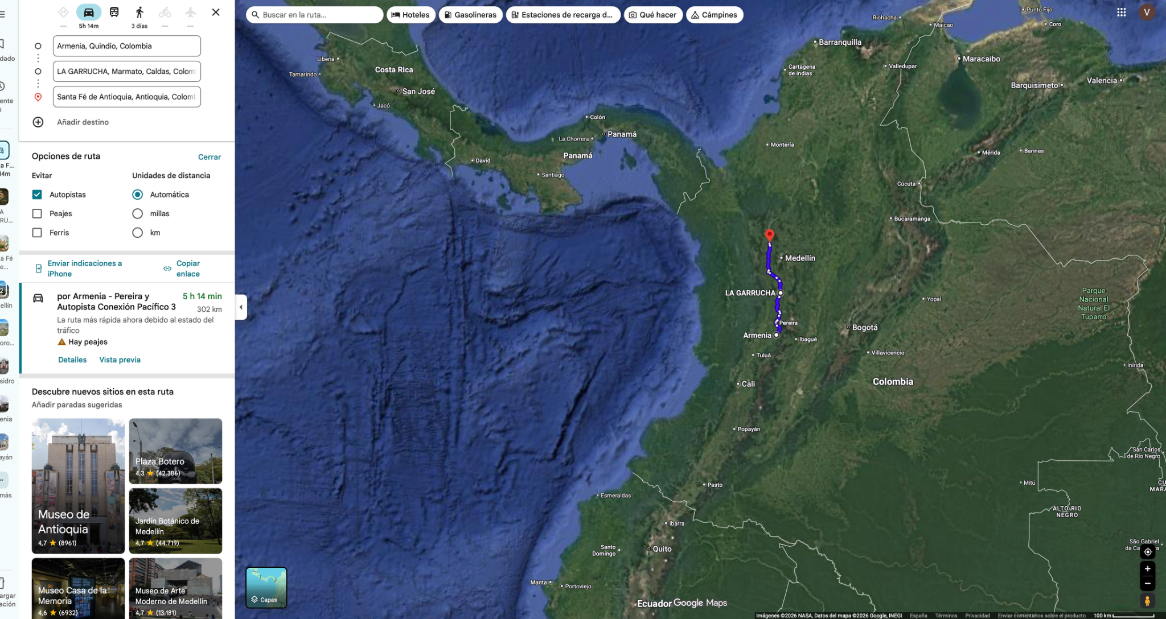Click the Maracaibo city label
Viewport: 1166px width, 619px height.
tap(981, 59)
